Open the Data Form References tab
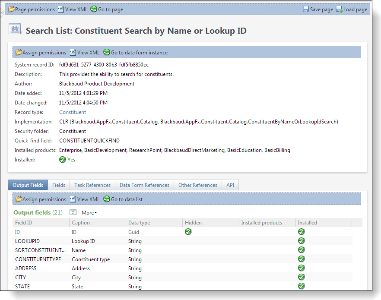 144,185
